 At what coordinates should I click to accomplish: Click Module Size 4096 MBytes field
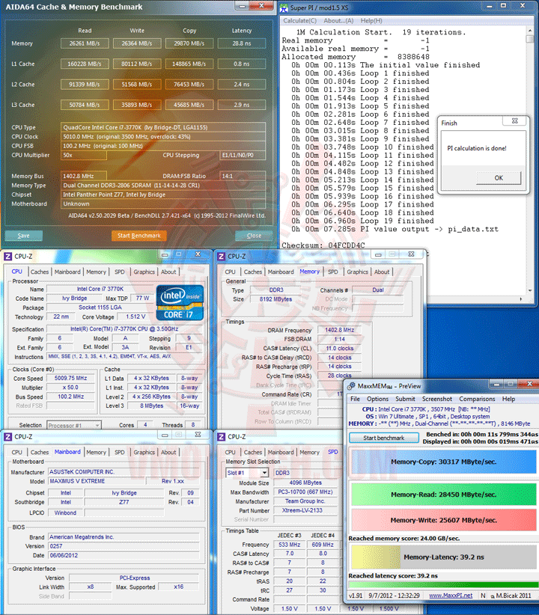[305, 483]
